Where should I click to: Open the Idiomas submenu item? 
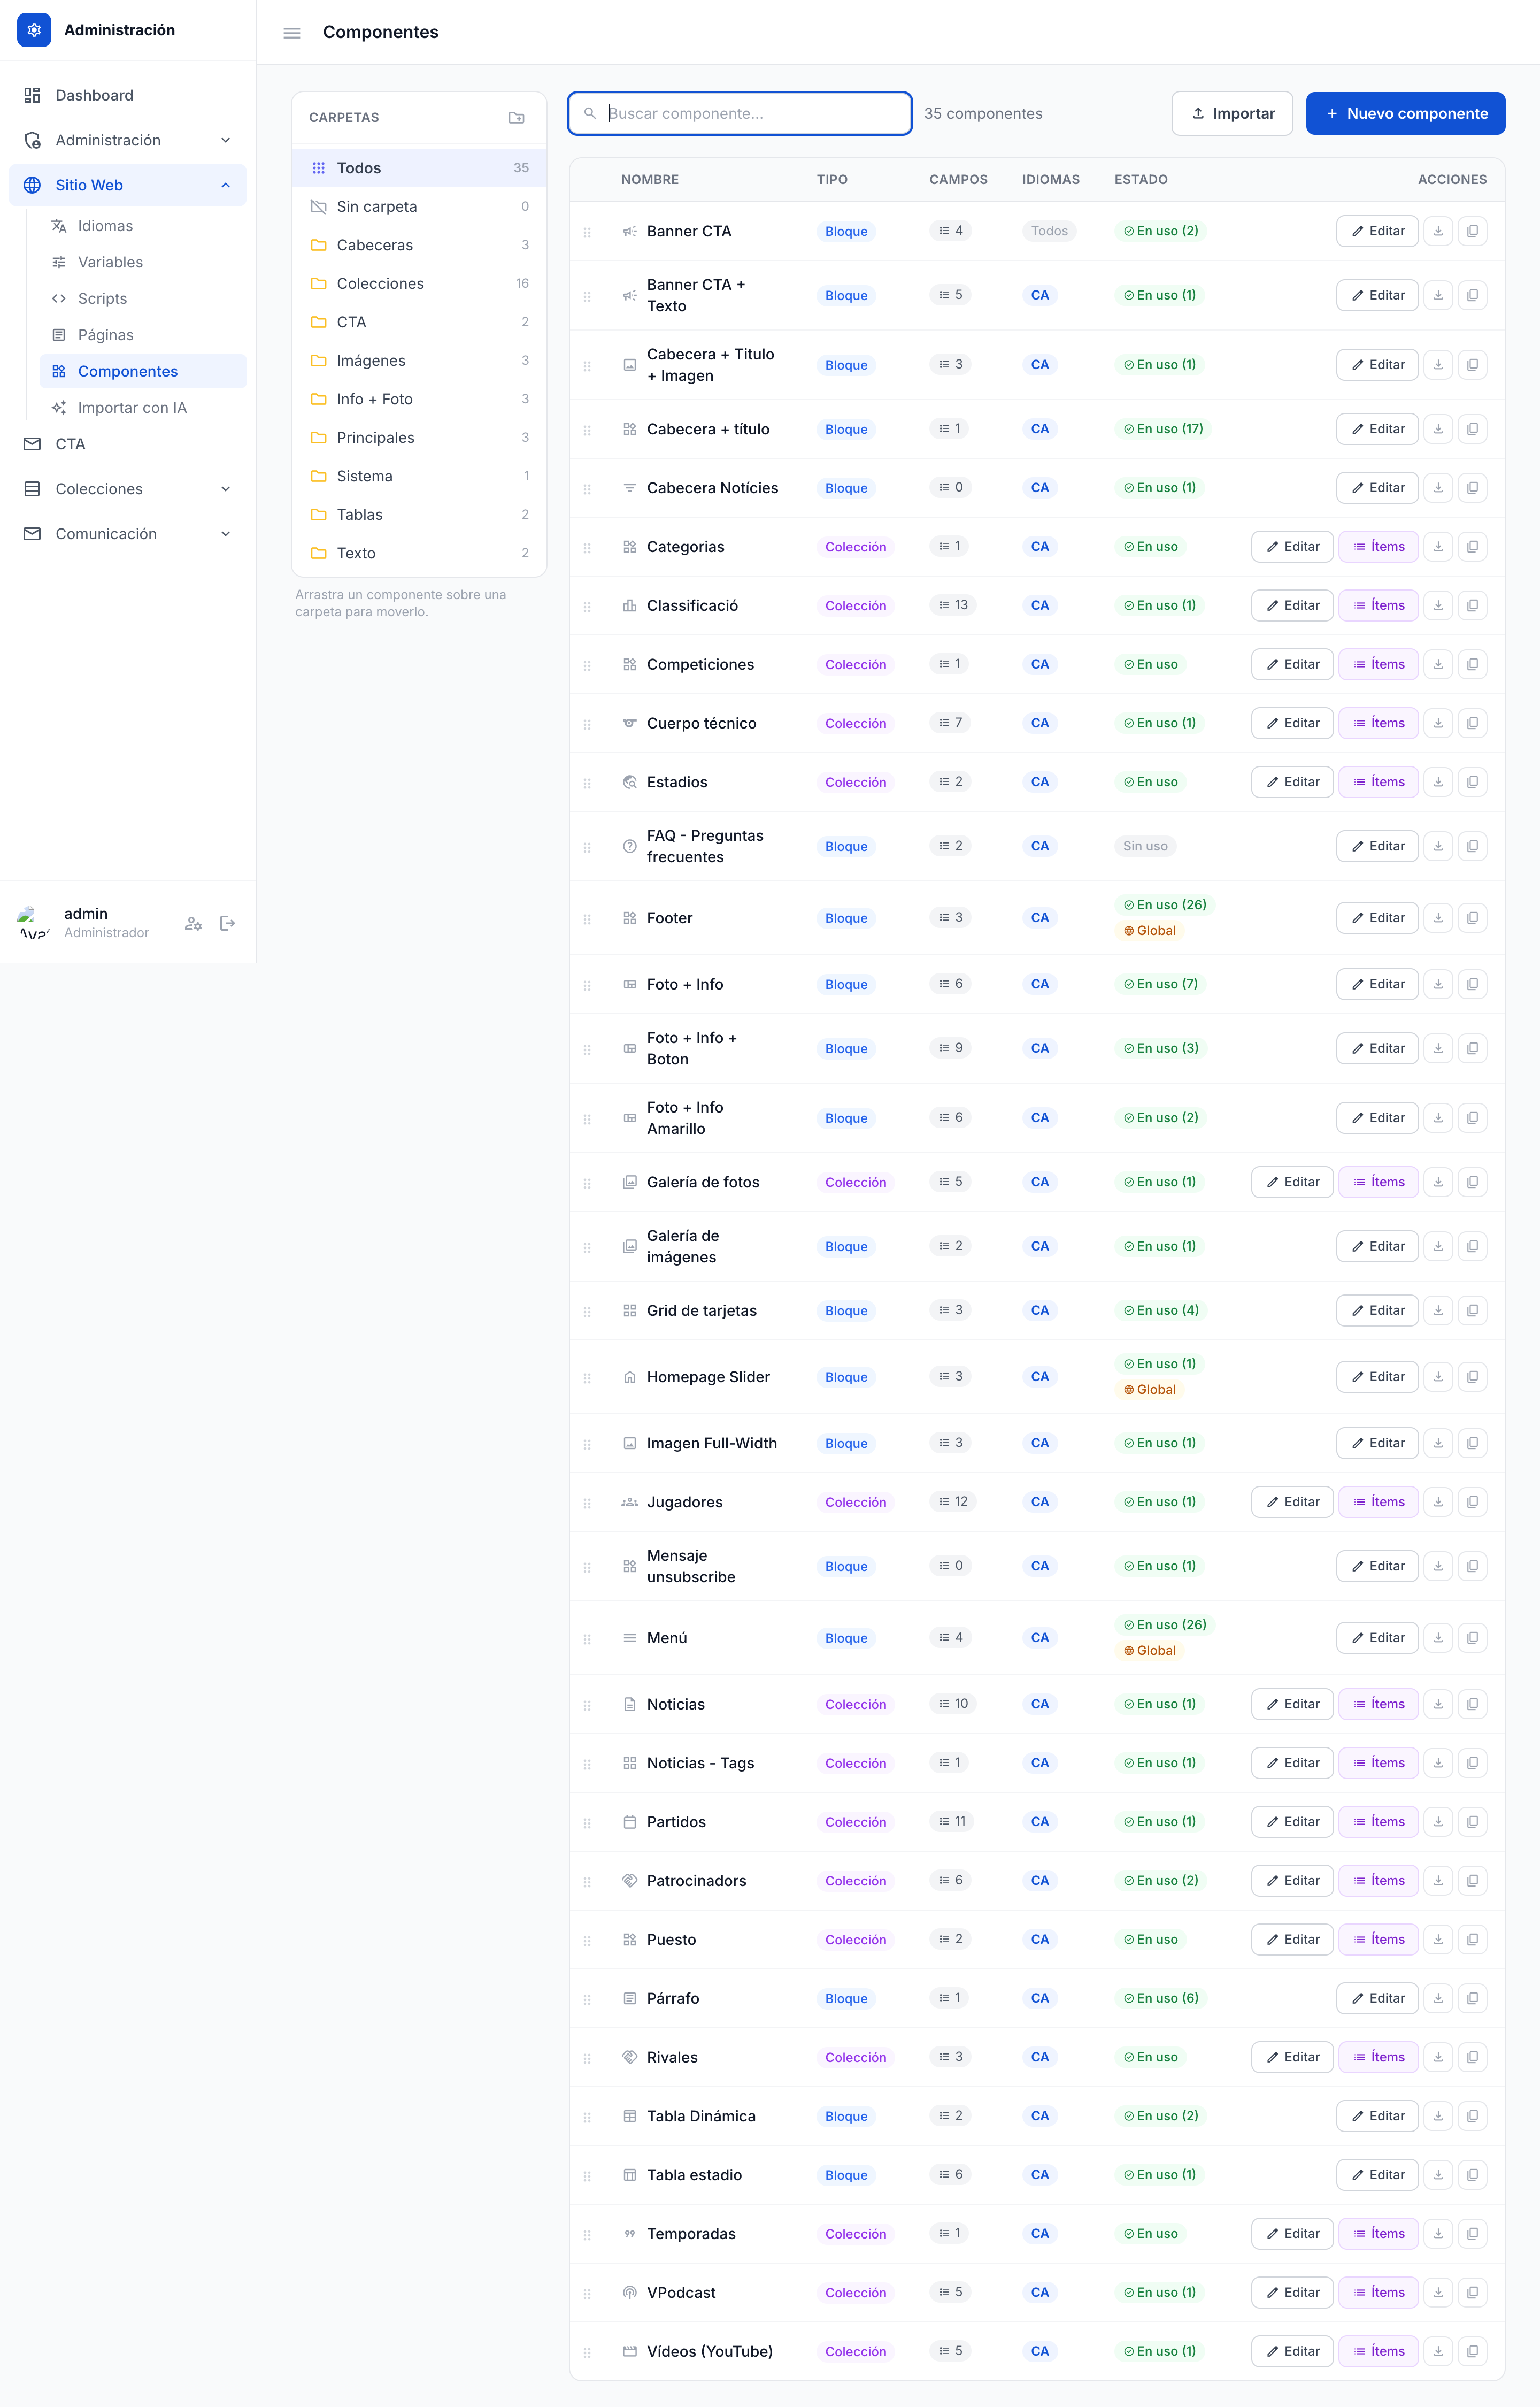(x=143, y=226)
